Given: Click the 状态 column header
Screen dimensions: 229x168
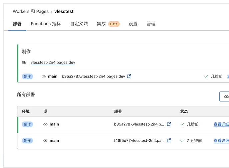Looking at the screenshot, I should click(x=184, y=111).
